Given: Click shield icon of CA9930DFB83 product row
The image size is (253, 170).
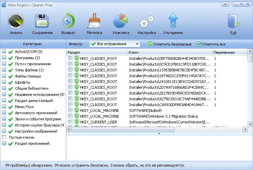Looking at the screenshot, I should coord(77,104).
